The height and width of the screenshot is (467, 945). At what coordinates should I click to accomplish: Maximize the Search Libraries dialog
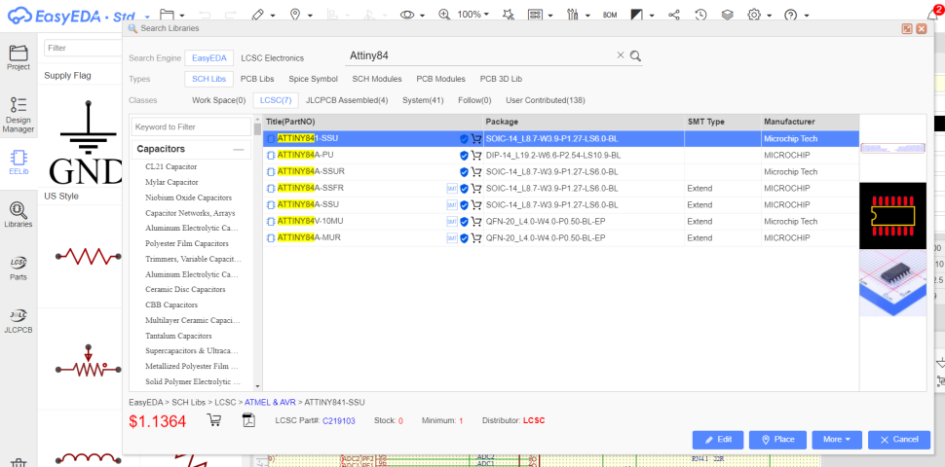point(906,28)
